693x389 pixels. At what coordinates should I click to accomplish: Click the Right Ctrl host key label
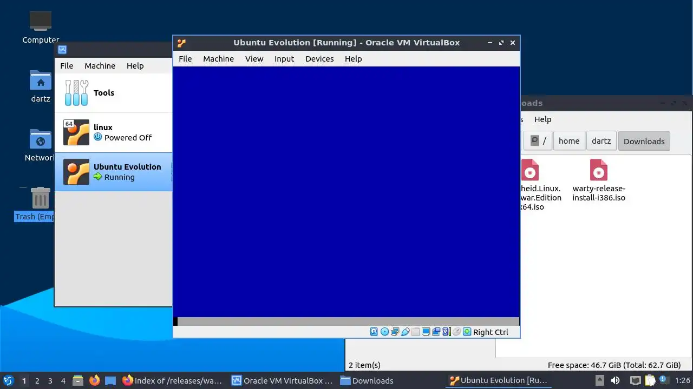point(491,332)
